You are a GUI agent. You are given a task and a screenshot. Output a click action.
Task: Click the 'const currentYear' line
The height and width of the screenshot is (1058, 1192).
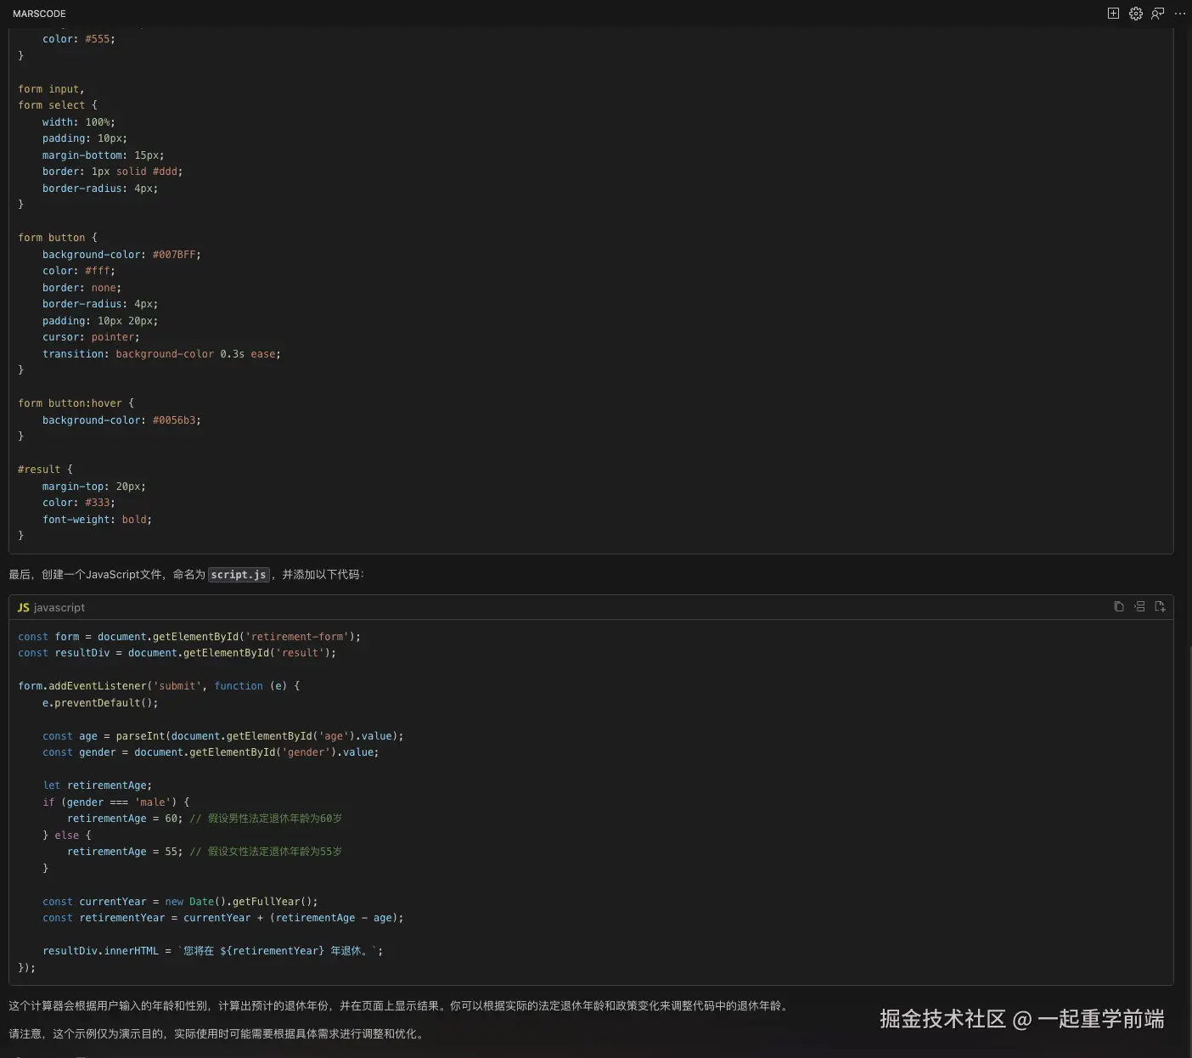click(180, 902)
